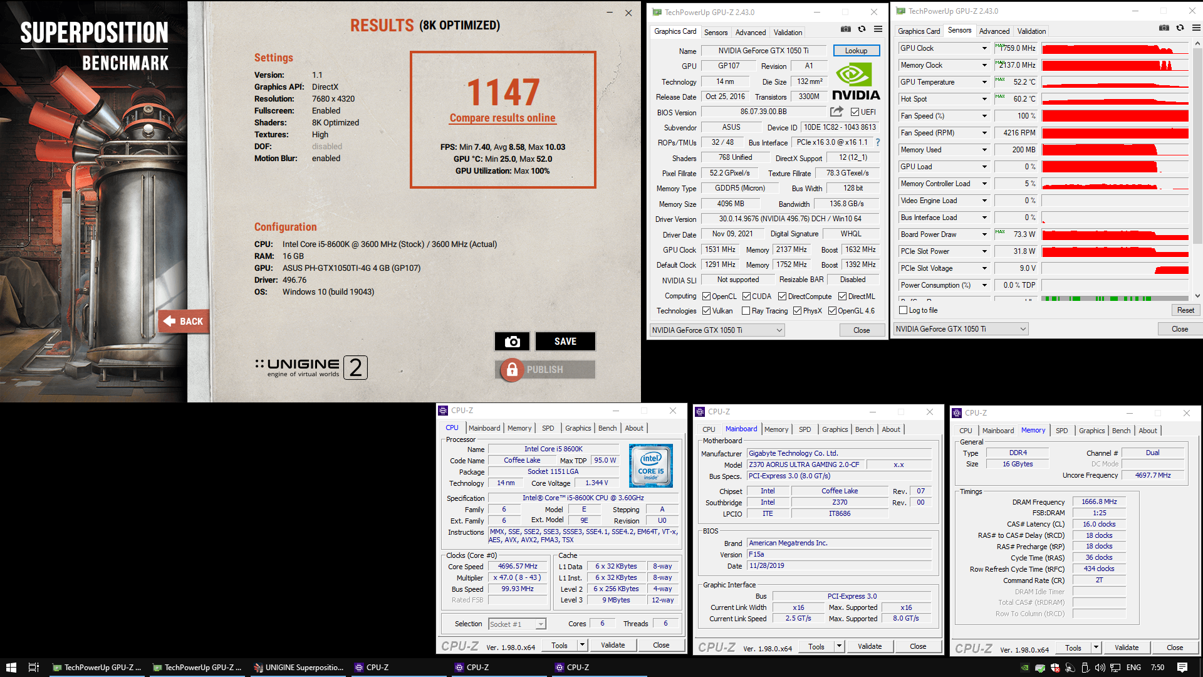Click the Bus Interface question mark icon
The width and height of the screenshot is (1203, 677).
coord(878,142)
